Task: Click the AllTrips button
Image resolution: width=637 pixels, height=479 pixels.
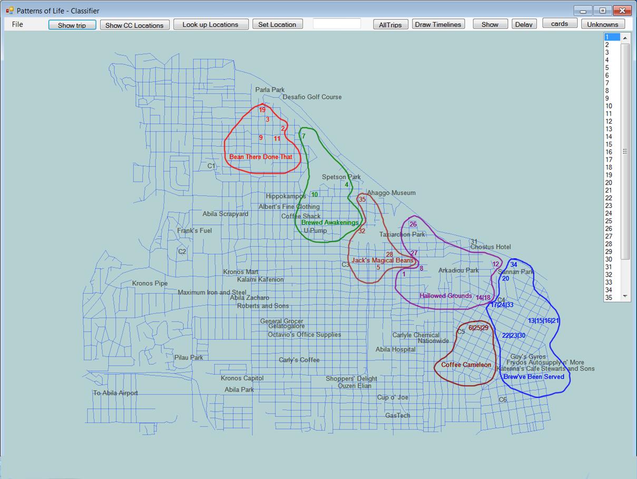Action: click(390, 25)
